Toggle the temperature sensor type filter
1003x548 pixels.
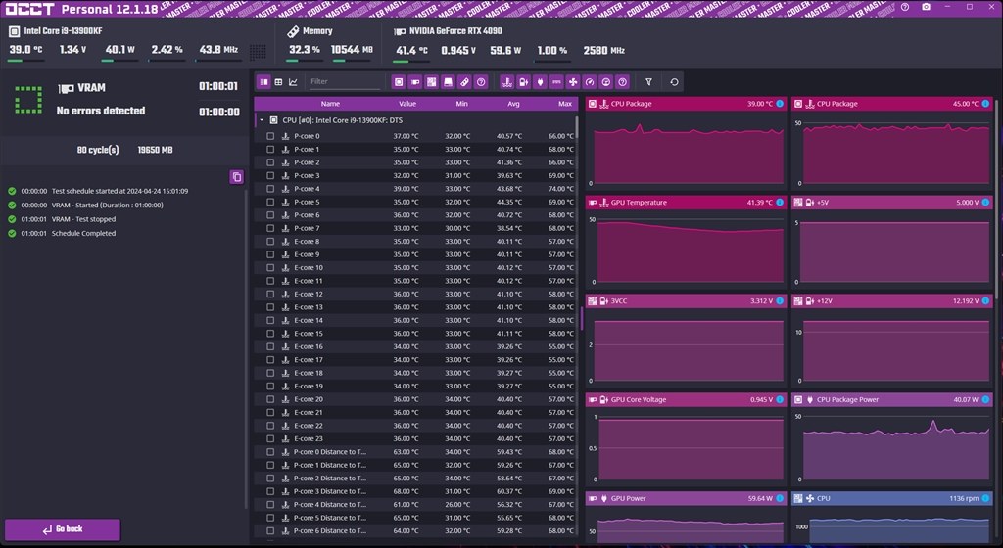pos(507,82)
